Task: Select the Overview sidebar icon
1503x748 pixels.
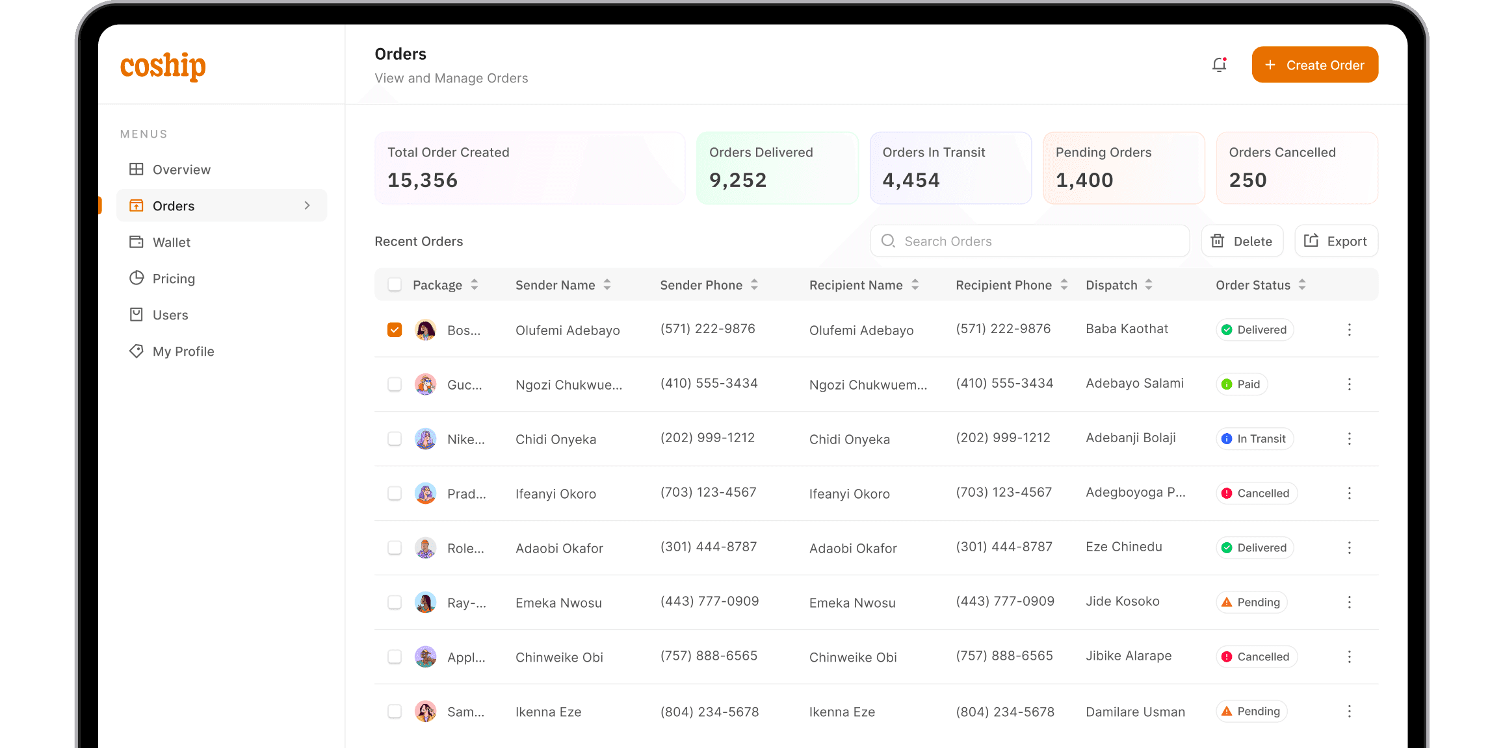Action: coord(137,169)
